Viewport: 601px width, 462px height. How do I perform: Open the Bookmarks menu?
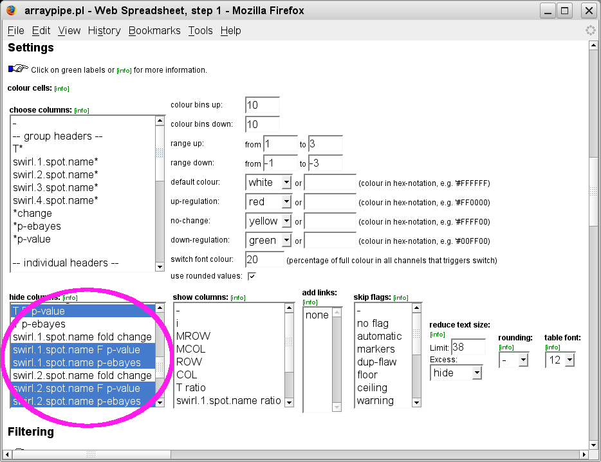coord(154,31)
